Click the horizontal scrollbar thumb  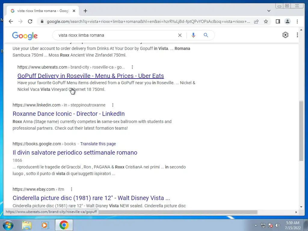point(178,212)
